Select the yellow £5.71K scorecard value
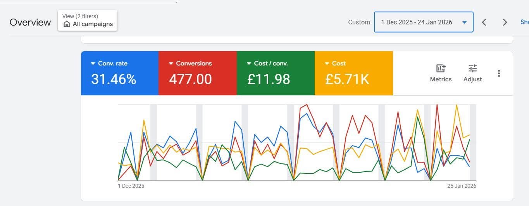 pos(347,79)
